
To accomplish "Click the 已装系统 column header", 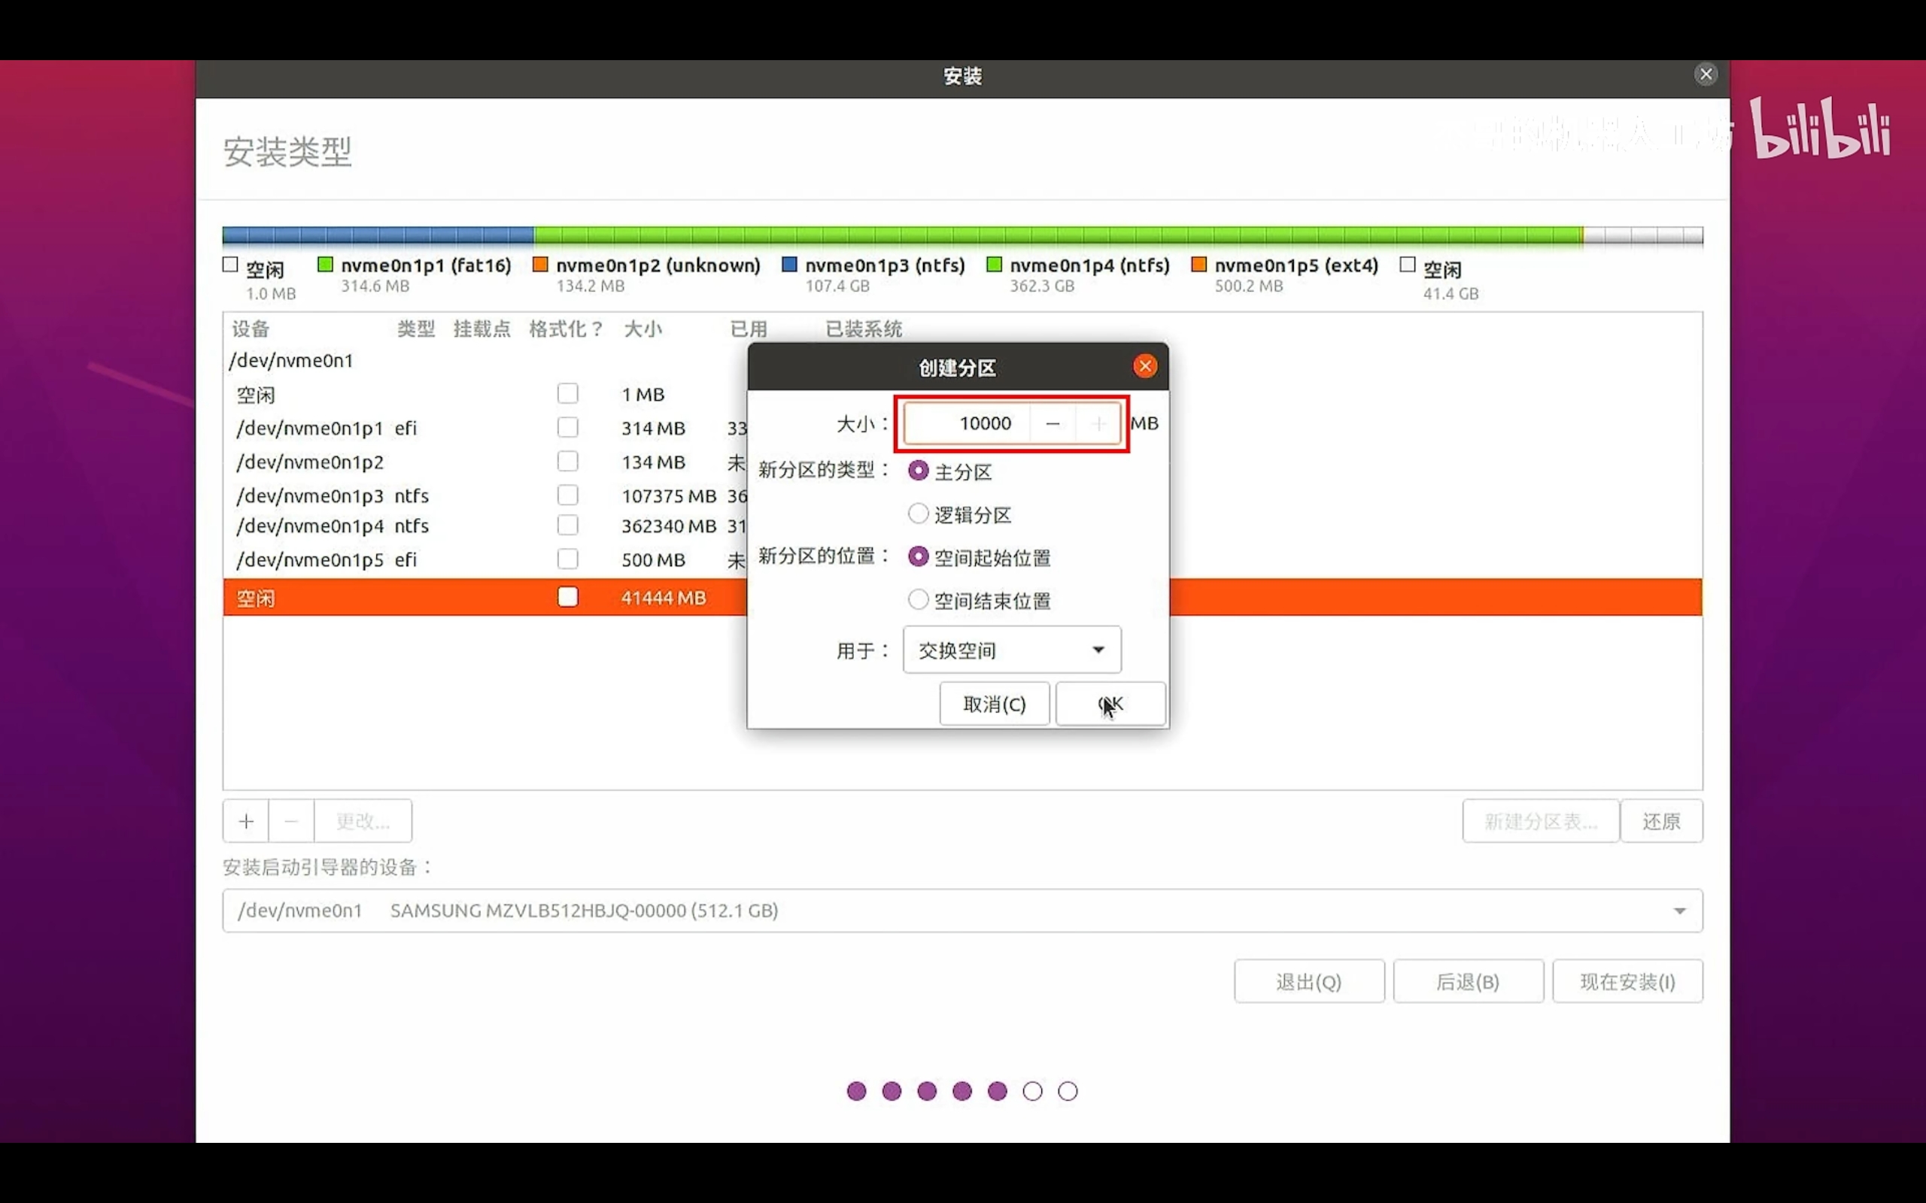I will pyautogui.click(x=864, y=329).
